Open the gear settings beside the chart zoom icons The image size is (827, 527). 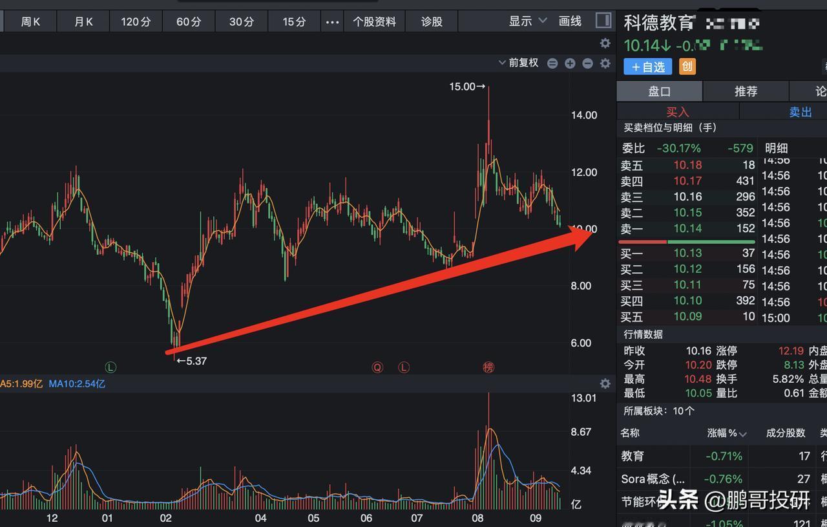[x=605, y=63]
